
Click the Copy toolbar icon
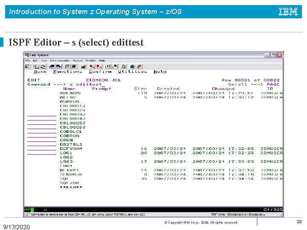pyautogui.click(x=36, y=66)
